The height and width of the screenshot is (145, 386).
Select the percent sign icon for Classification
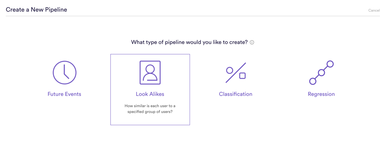pos(235,72)
